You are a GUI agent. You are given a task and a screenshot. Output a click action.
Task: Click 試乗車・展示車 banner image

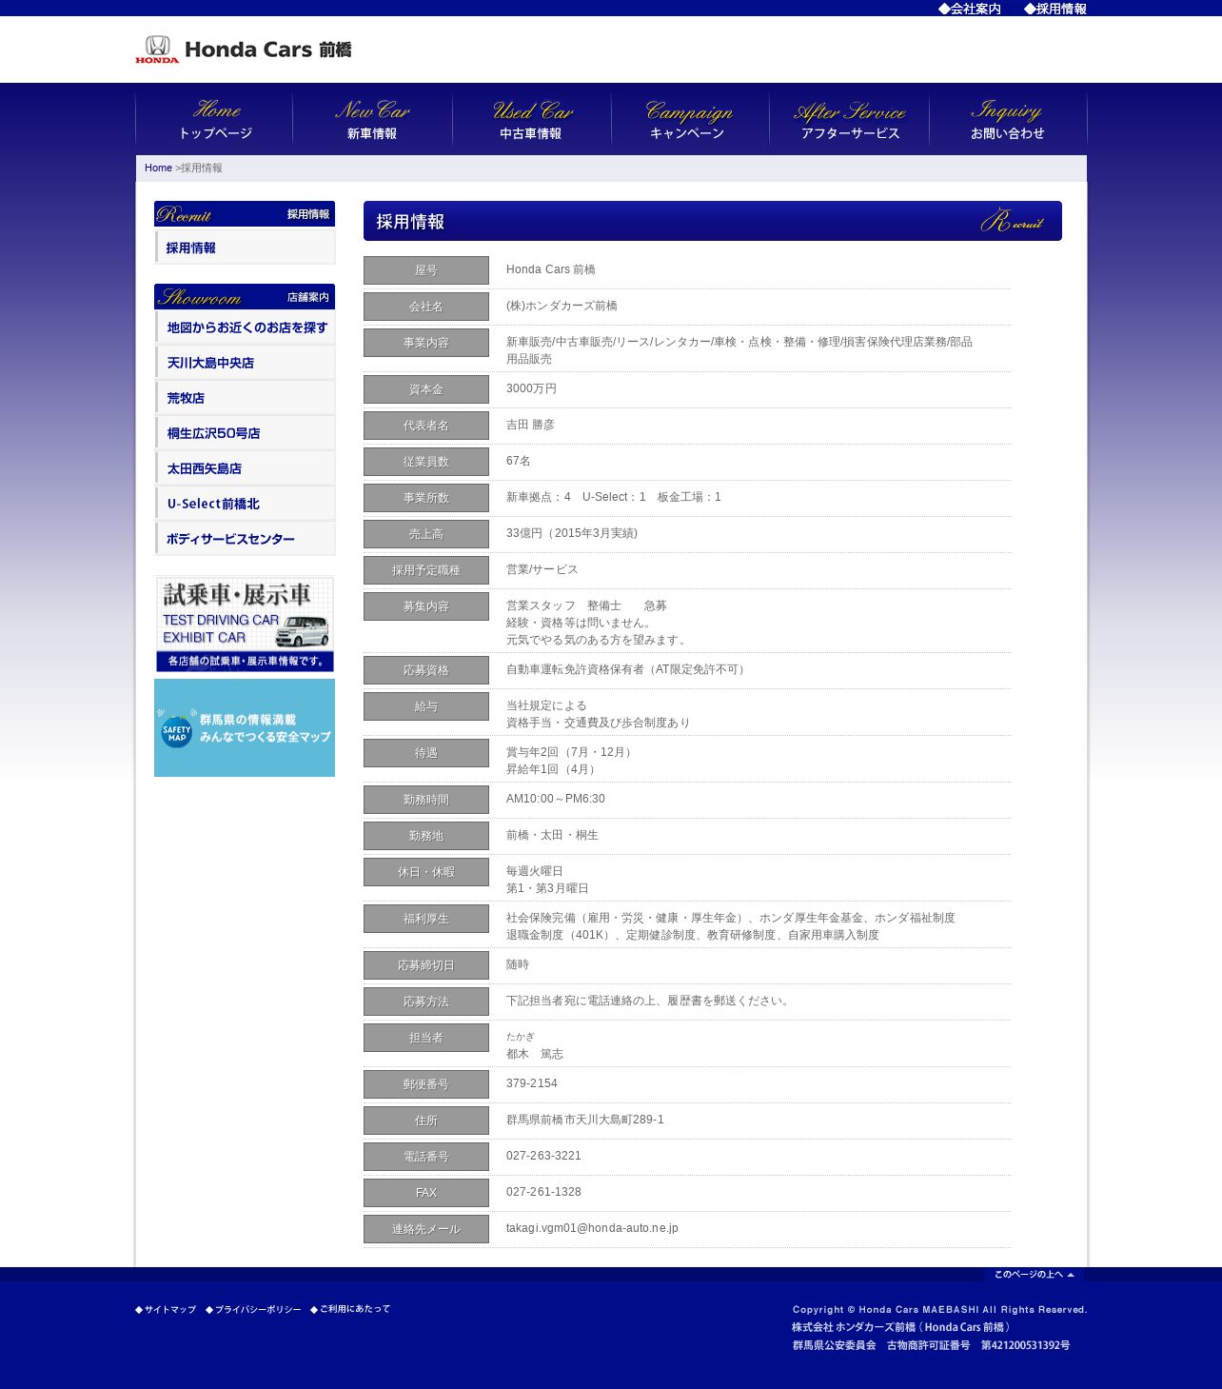click(245, 625)
